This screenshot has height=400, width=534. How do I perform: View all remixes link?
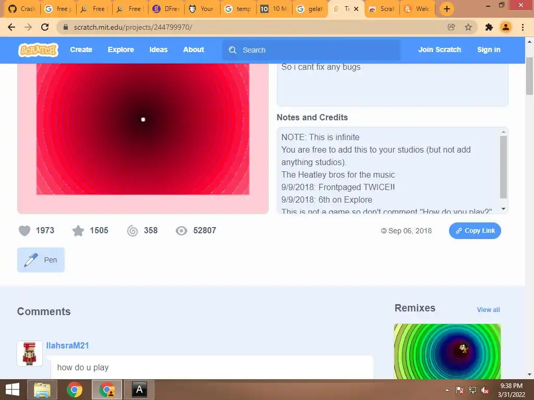tap(488, 309)
